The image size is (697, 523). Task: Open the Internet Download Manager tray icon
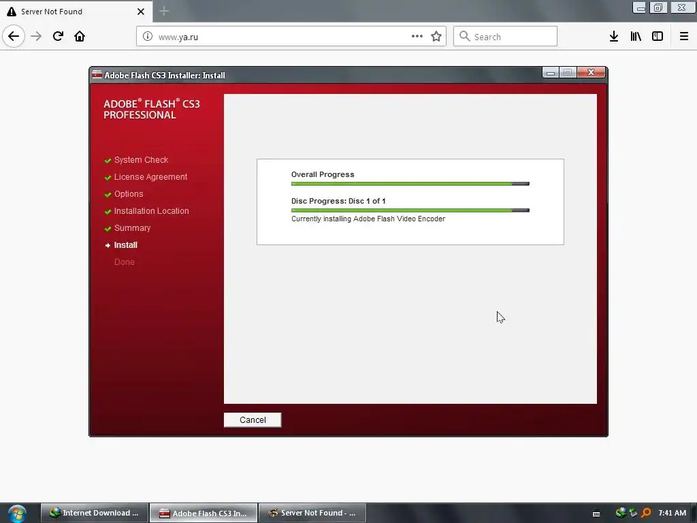tap(621, 513)
